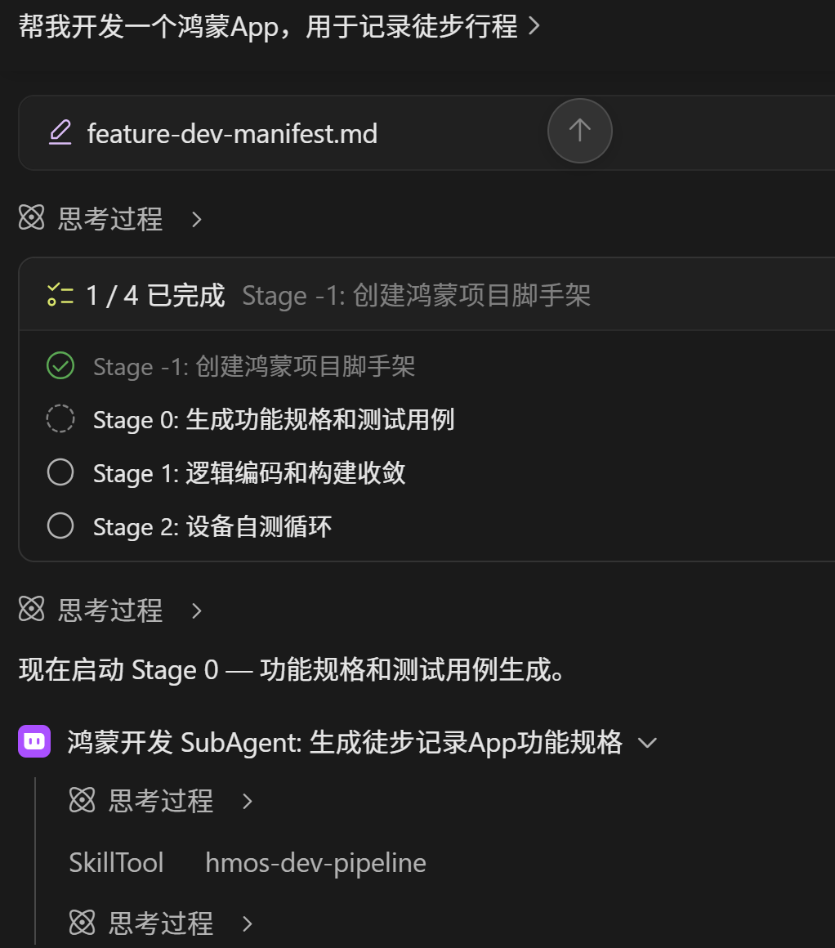Expand the prompt title chevron at top
Screen dimensions: 835x948
click(x=534, y=26)
